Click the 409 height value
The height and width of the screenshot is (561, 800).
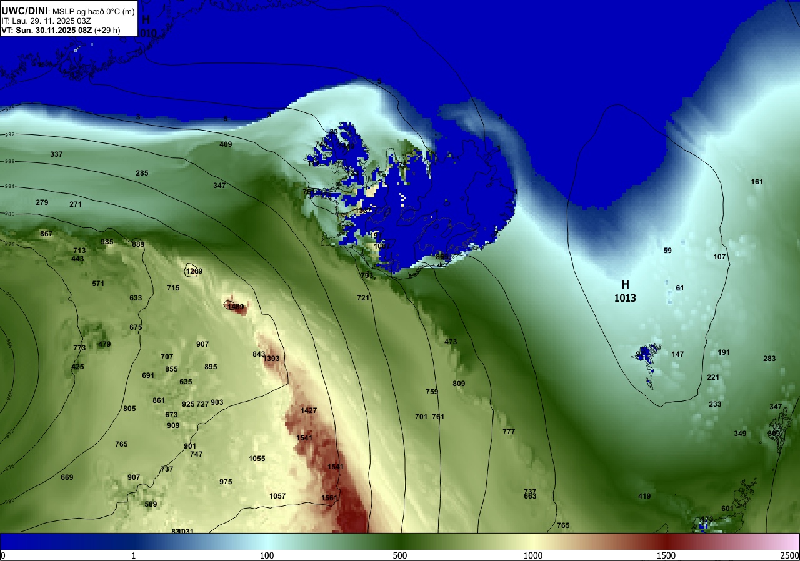coord(226,144)
